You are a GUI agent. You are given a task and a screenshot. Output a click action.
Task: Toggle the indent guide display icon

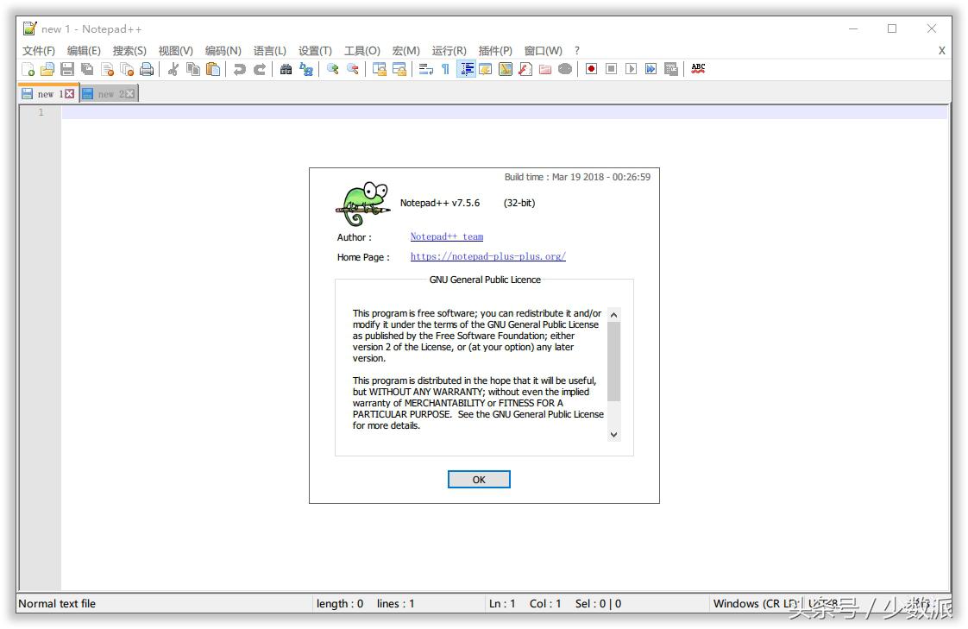pyautogui.click(x=466, y=68)
